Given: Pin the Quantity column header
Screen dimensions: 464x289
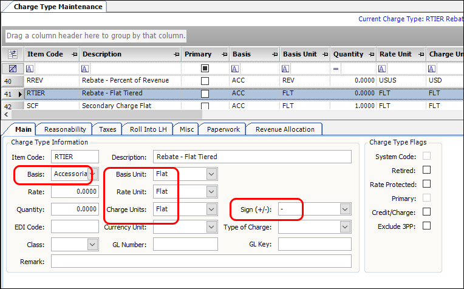Looking at the screenshot, I should point(370,55).
